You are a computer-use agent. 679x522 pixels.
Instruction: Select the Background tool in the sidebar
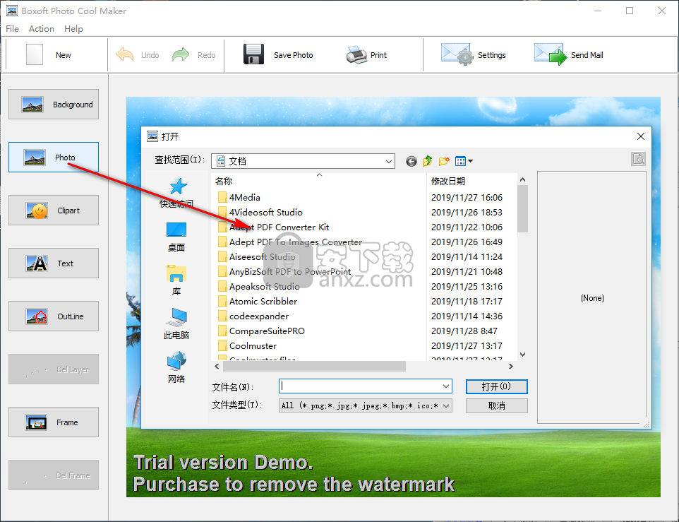point(54,105)
